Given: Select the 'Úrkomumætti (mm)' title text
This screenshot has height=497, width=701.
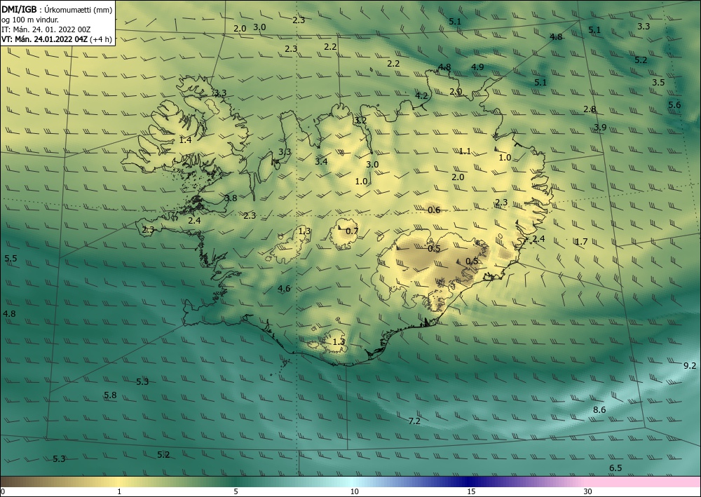Looking at the screenshot, I should pos(79,10).
